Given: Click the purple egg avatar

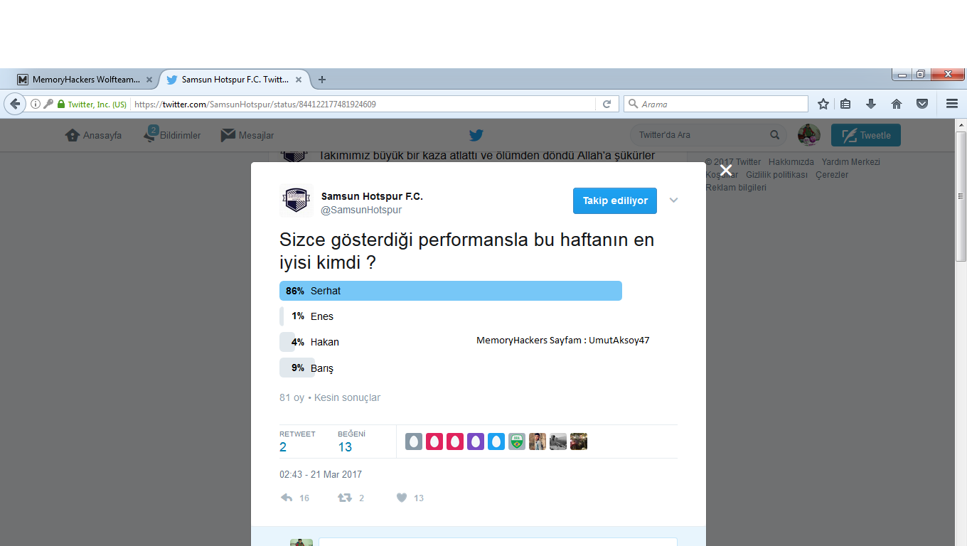Looking at the screenshot, I should pos(476,441).
